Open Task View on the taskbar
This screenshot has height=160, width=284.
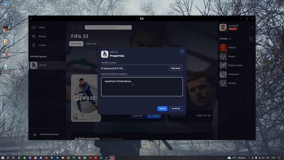[x=13, y=158]
